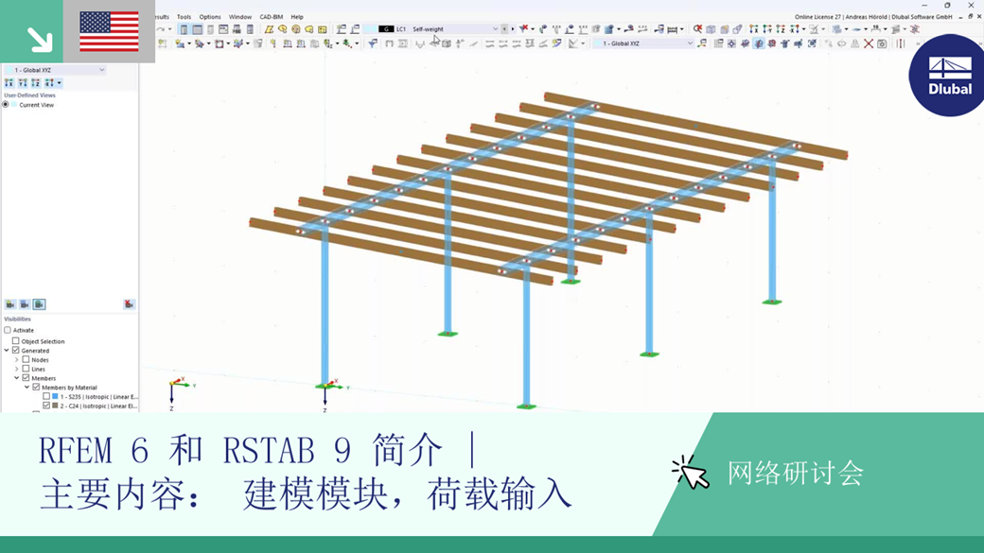The width and height of the screenshot is (984, 553).
Task: Click the camera screenshot icon in toolbar
Action: pos(882,43)
